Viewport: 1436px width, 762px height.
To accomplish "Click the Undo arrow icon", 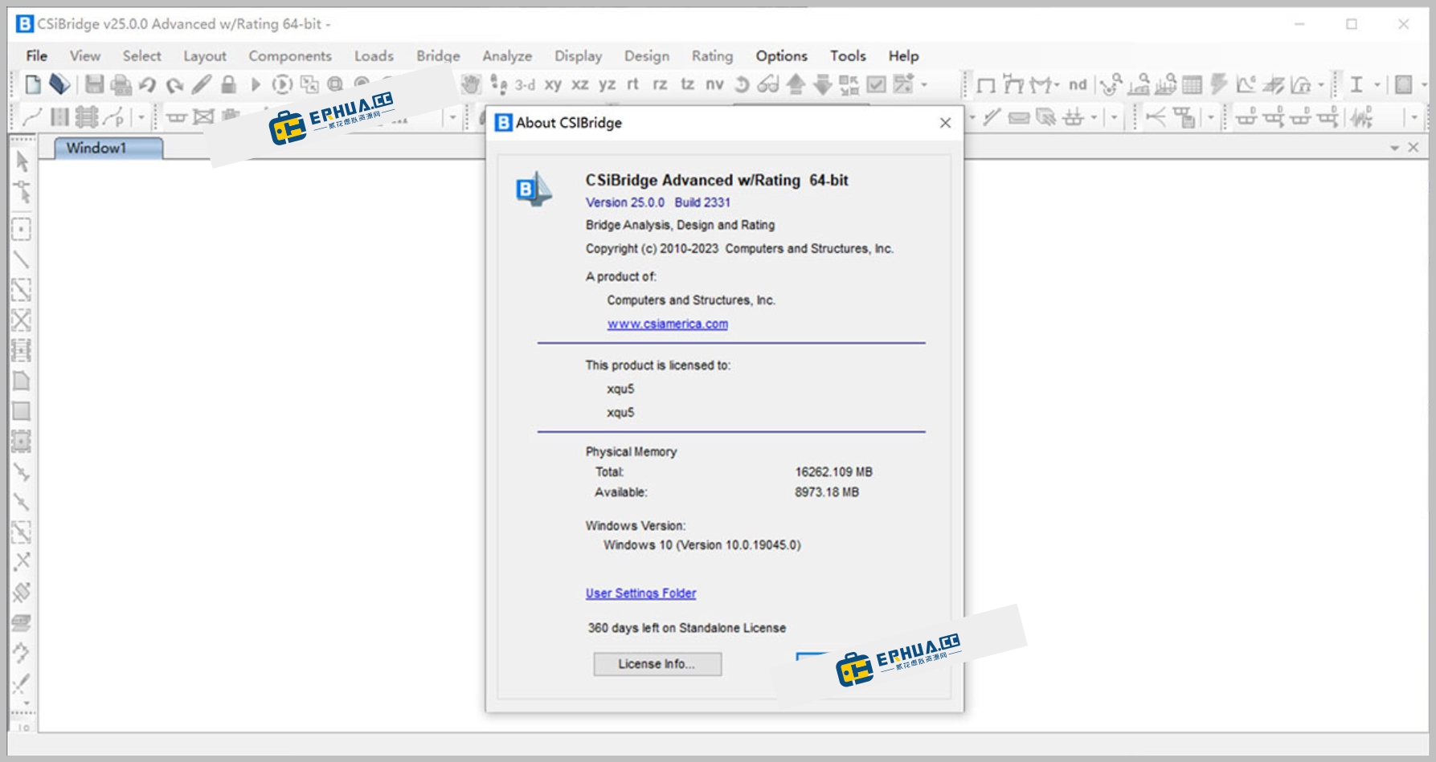I will point(147,84).
